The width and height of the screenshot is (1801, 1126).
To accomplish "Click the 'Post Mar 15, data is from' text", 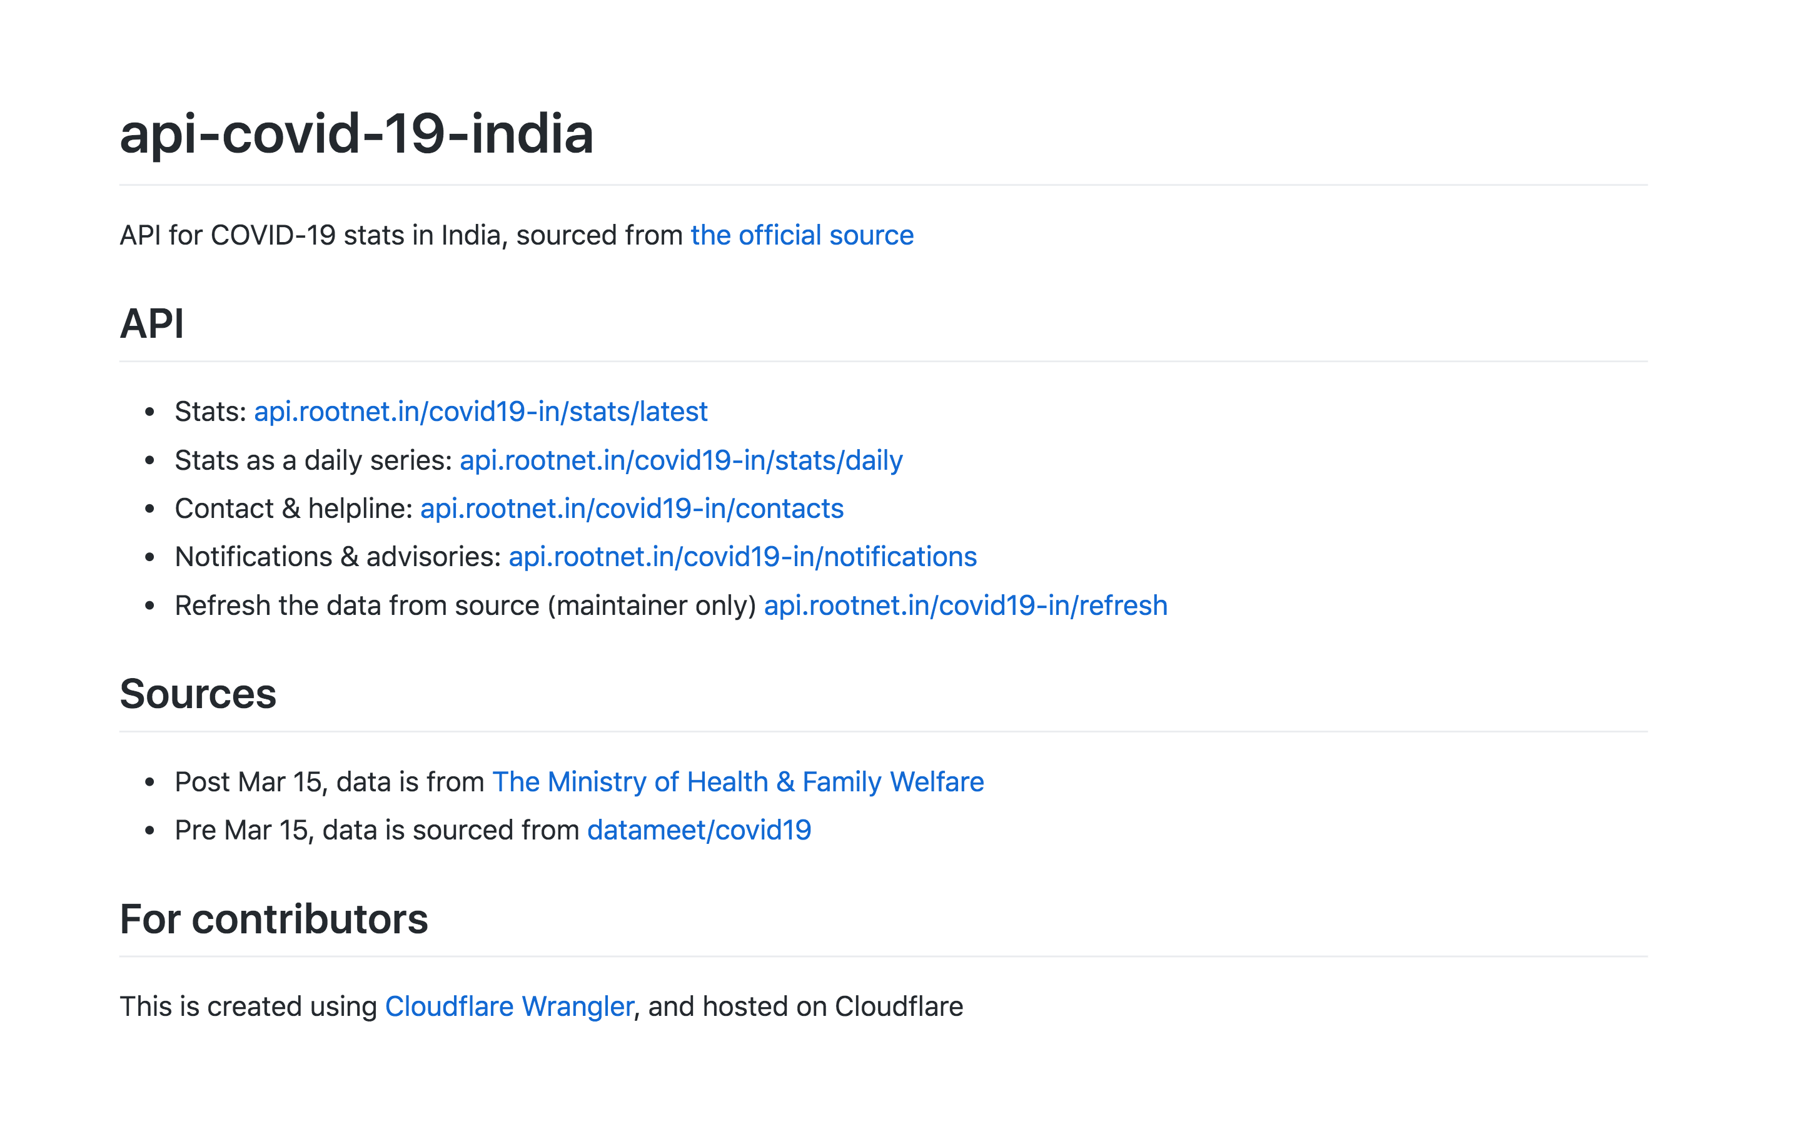I will point(330,782).
